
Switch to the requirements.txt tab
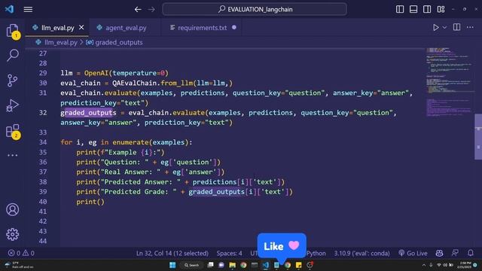[202, 28]
